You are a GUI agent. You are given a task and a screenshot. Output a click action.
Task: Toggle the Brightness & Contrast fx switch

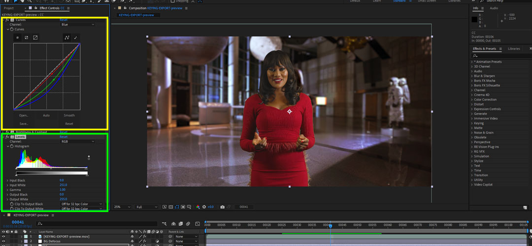7,132
